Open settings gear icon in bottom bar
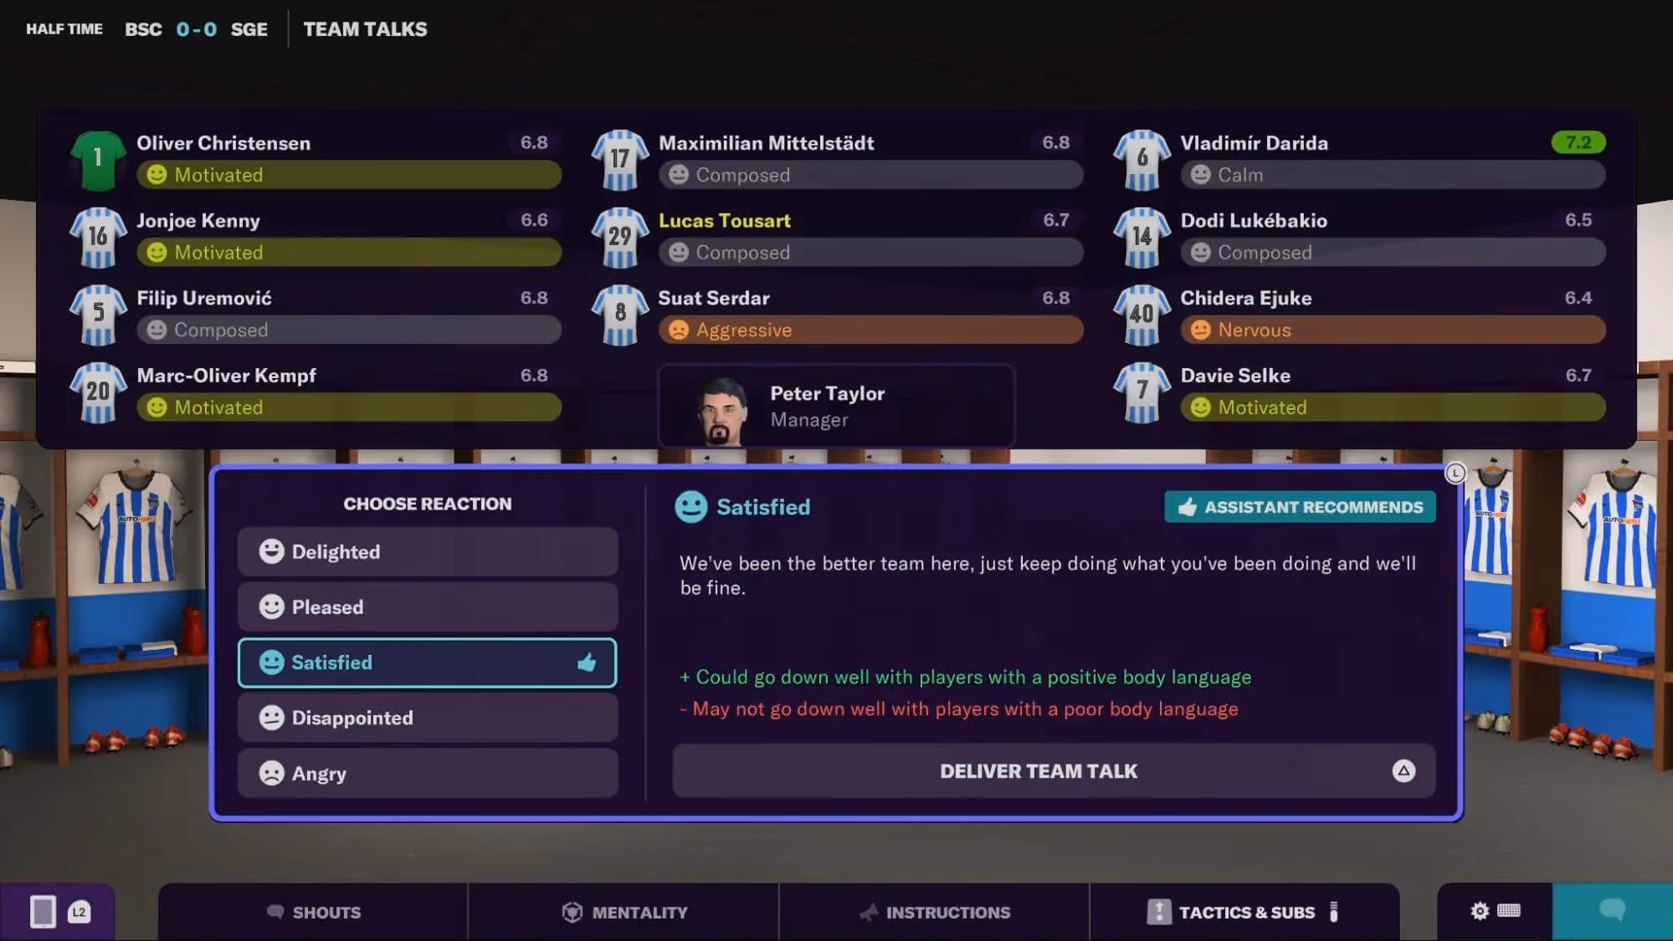This screenshot has width=1673, height=941. pyautogui.click(x=1480, y=911)
